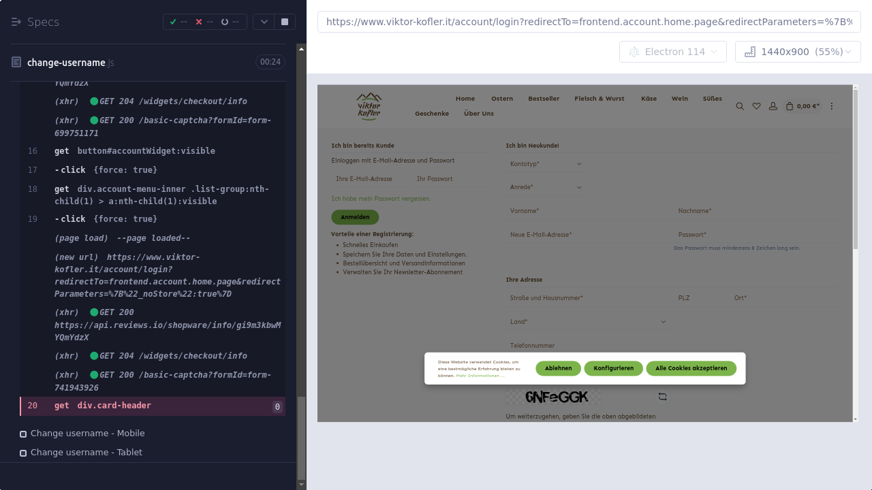Viewport: 872px width, 490px height.
Task: Click the failed get div.card-header command
Action: click(x=114, y=406)
